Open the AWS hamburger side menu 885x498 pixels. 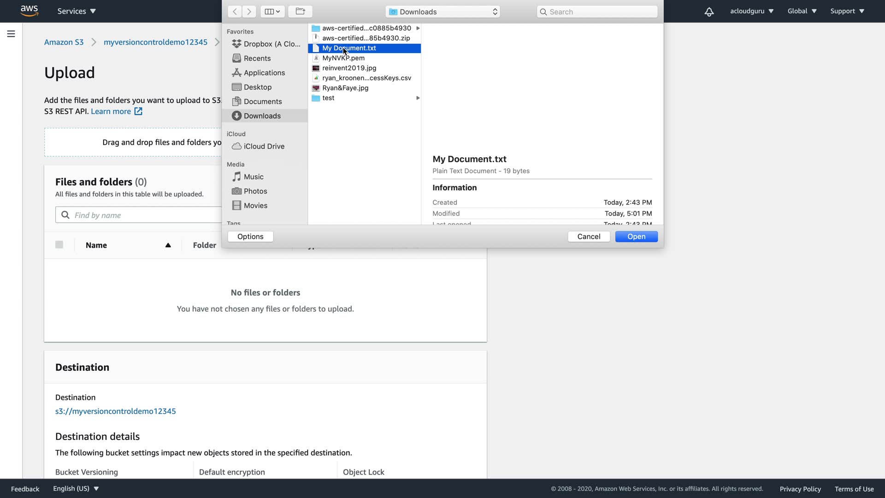[11, 34]
